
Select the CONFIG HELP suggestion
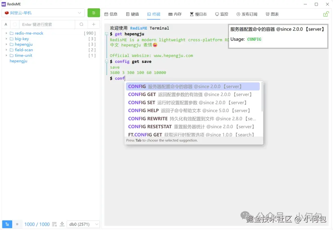[x=193, y=111]
